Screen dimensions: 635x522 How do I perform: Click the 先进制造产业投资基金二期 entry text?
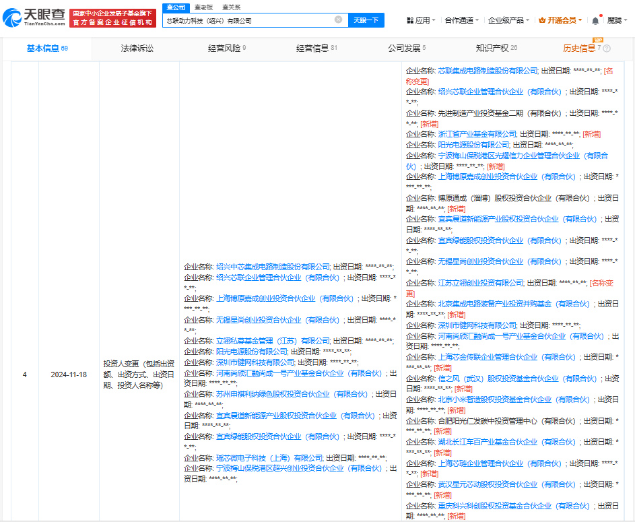pyautogui.click(x=500, y=113)
